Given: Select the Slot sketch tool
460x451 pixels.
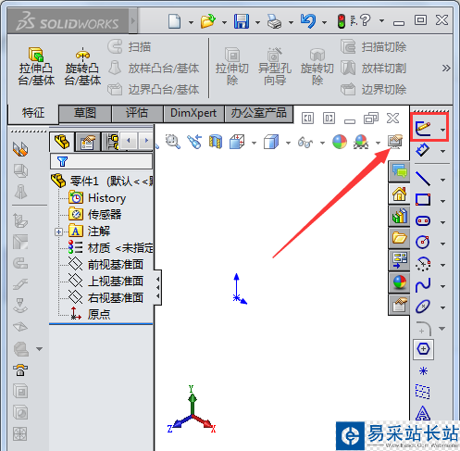Looking at the screenshot, I should [x=423, y=221].
